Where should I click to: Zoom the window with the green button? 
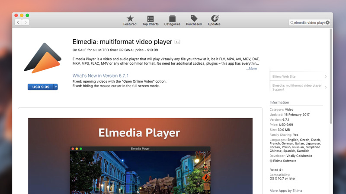point(27,16)
